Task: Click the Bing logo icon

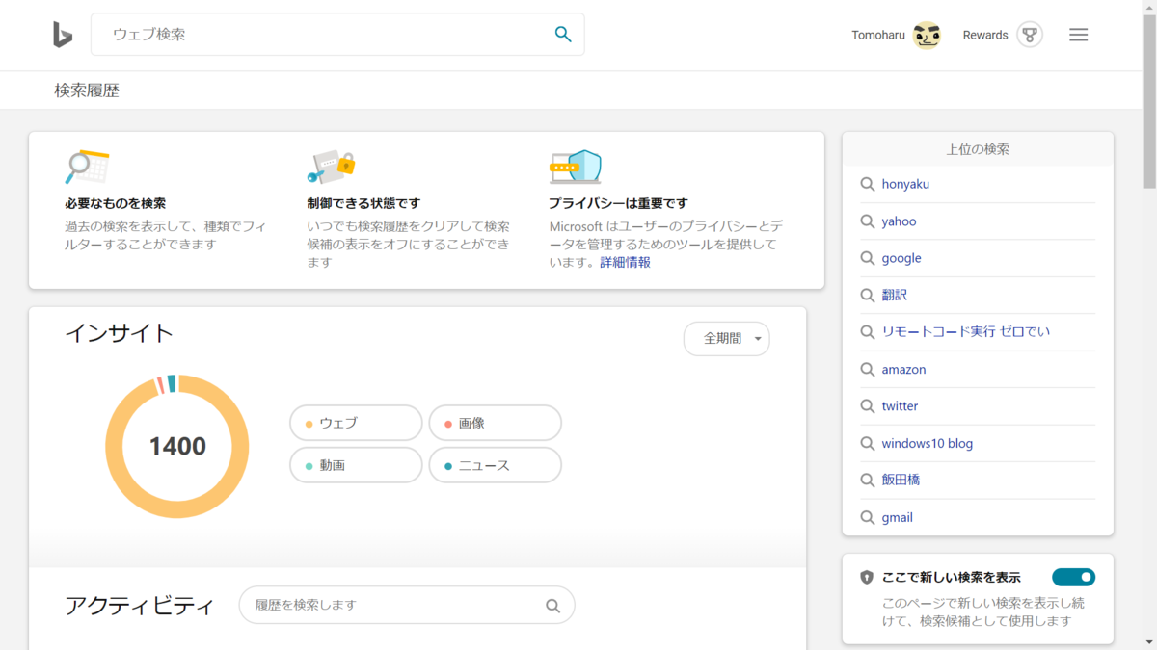Action: [63, 35]
